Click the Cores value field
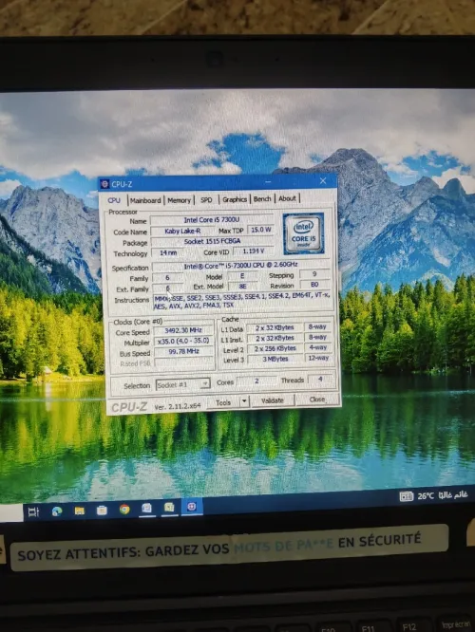Viewport: 475px width, 632px height. tap(256, 381)
